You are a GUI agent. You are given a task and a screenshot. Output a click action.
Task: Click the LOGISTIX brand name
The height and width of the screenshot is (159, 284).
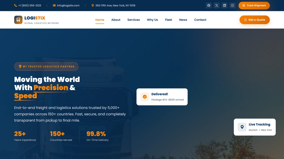(35, 18)
